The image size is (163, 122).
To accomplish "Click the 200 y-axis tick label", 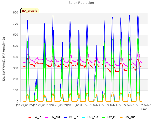I will [16, 79].
